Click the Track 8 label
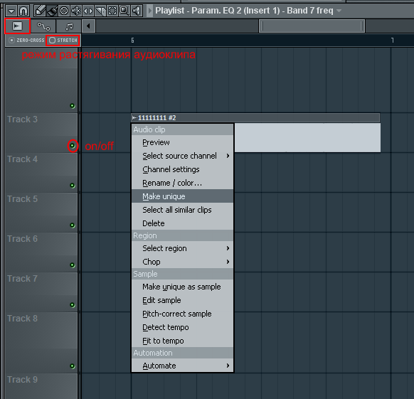 [x=23, y=319]
